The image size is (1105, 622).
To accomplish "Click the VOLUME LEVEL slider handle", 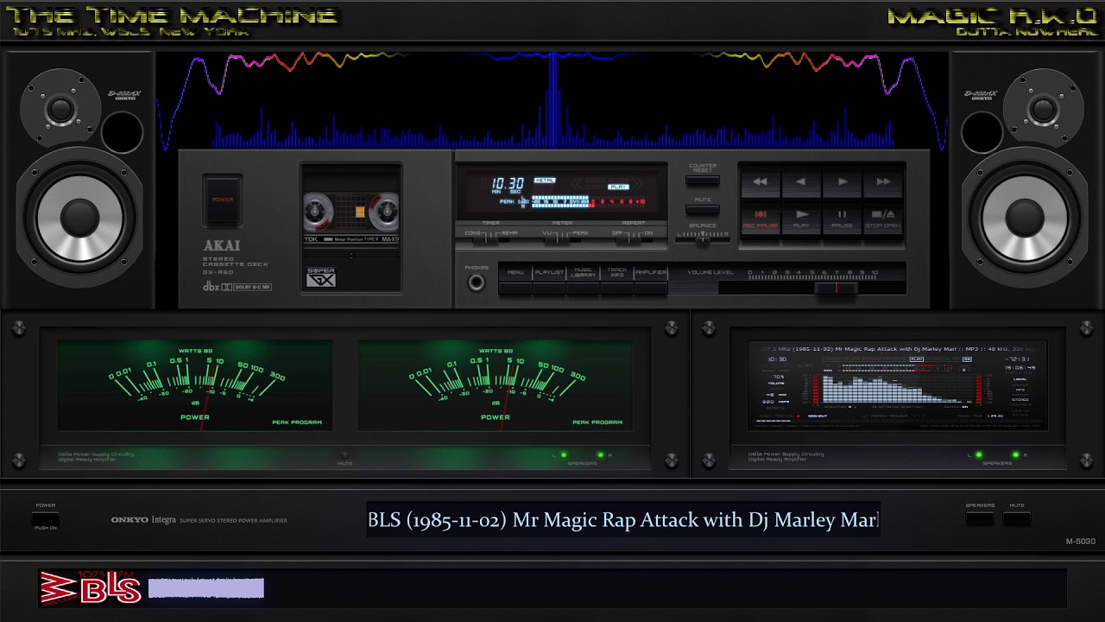I will tap(836, 288).
